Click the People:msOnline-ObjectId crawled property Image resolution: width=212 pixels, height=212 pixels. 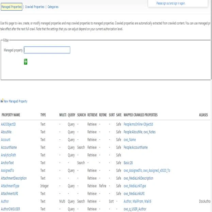138,124
